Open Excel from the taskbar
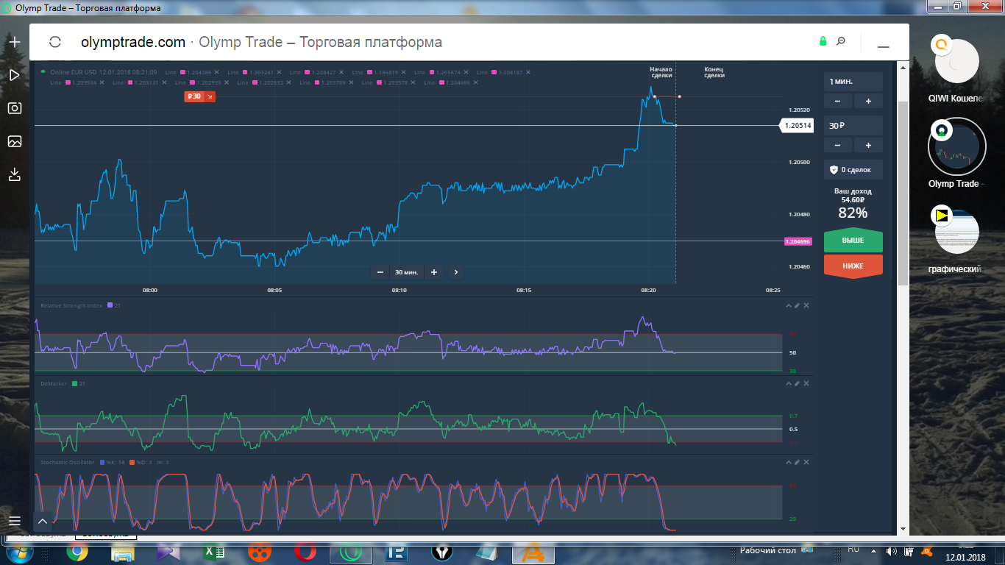The width and height of the screenshot is (1005, 565). click(213, 552)
